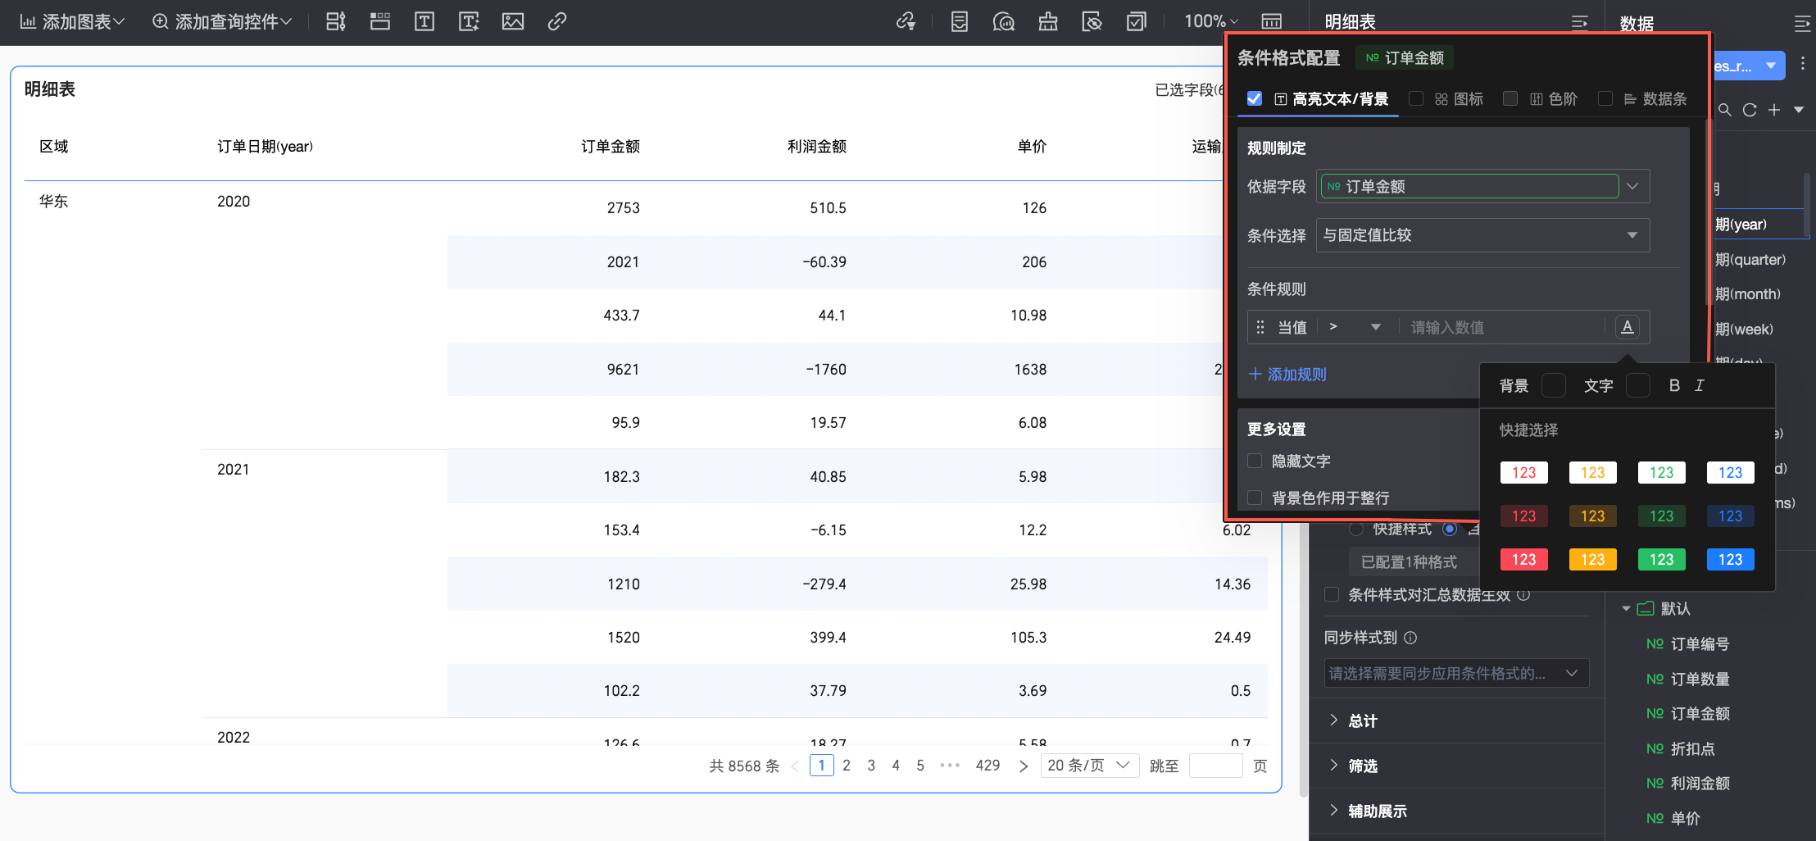Insert an image widget from the toolbar
1816x841 pixels.
click(513, 22)
